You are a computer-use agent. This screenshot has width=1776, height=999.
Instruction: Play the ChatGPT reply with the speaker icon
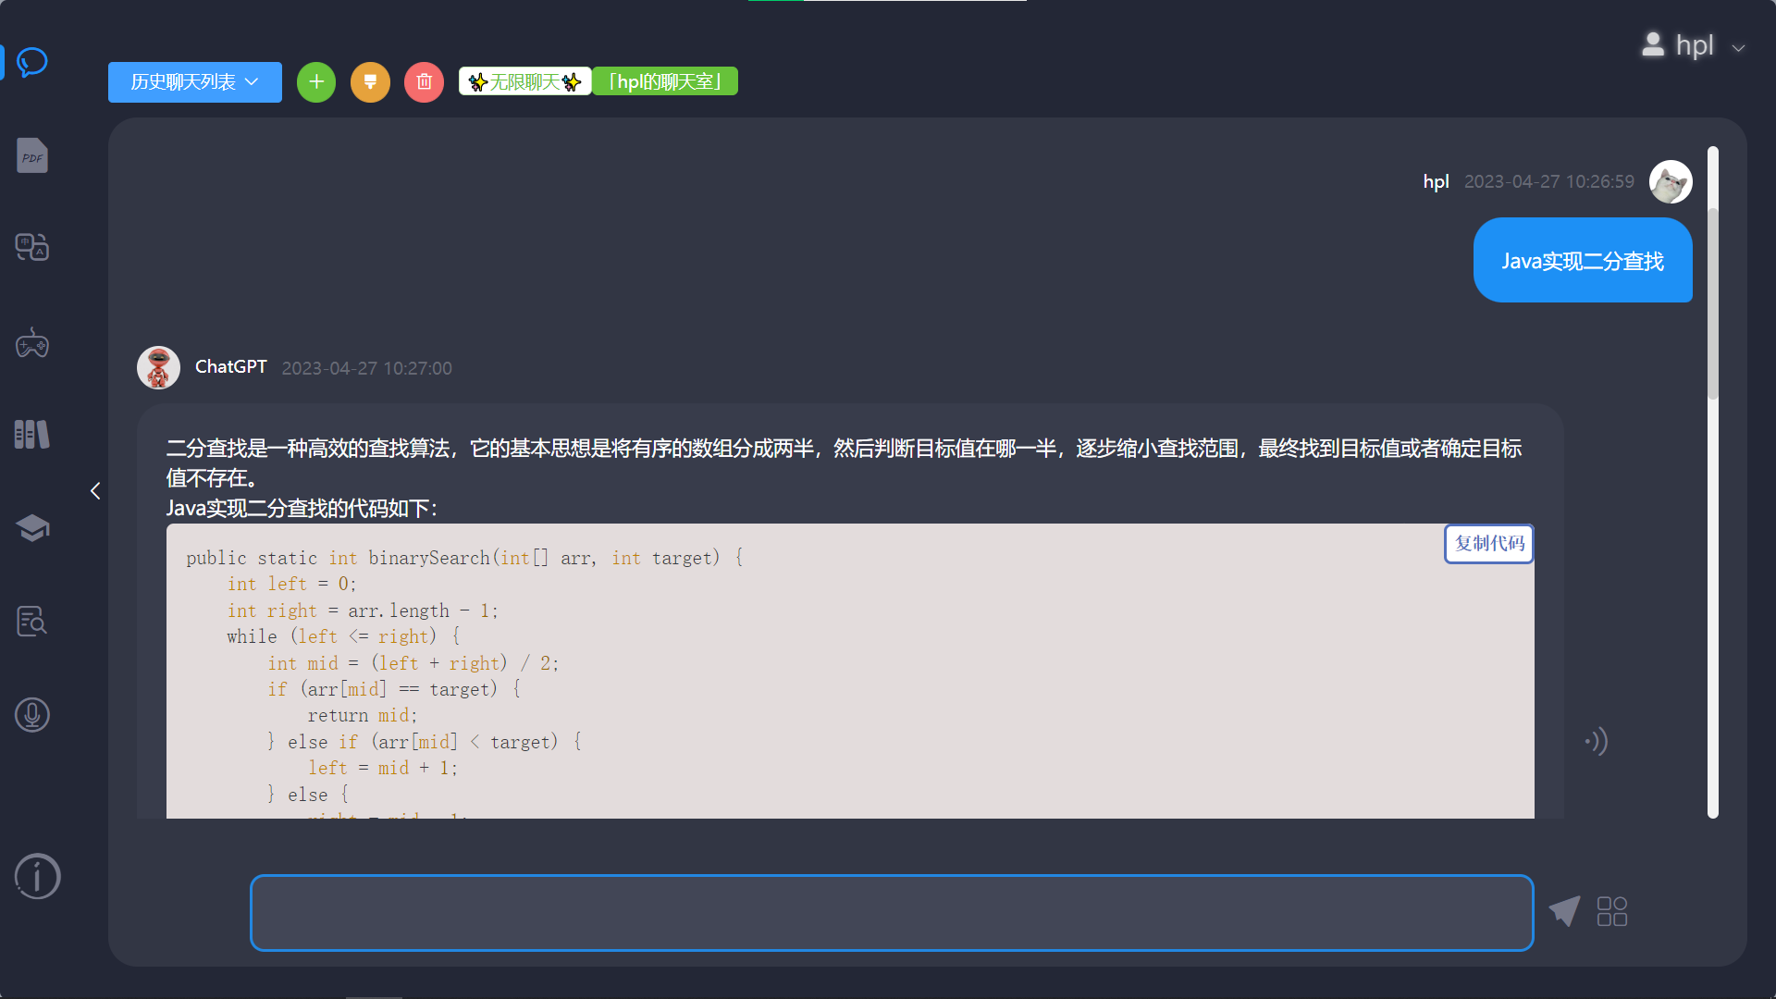(x=1596, y=742)
